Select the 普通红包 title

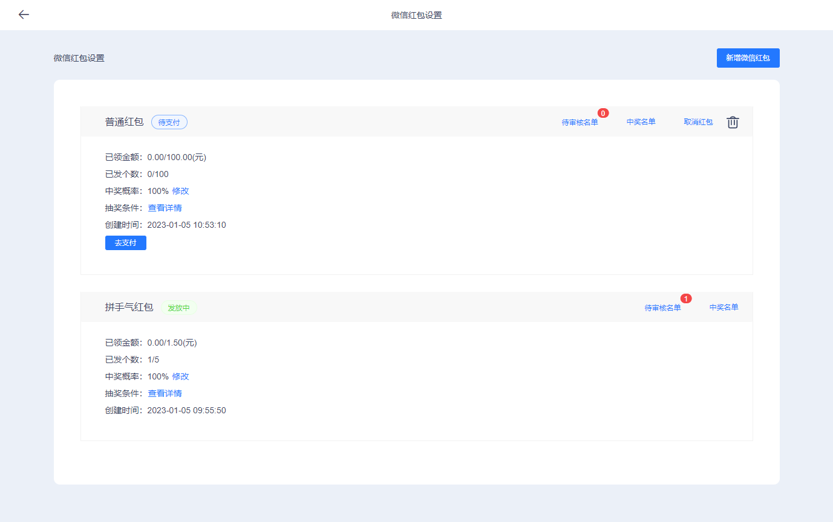click(124, 122)
